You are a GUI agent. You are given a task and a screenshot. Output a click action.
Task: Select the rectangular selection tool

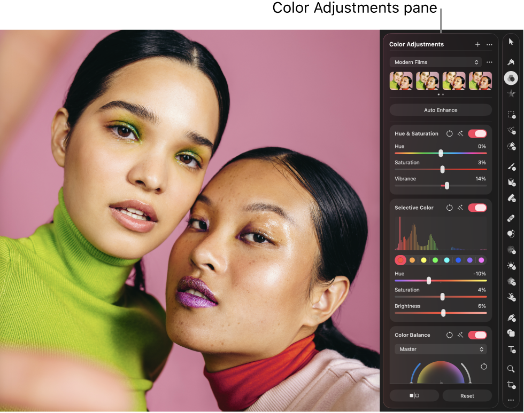pos(511,115)
